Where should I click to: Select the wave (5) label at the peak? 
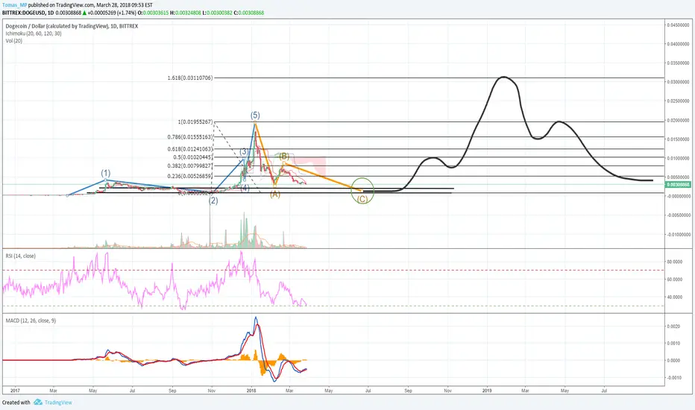click(255, 116)
